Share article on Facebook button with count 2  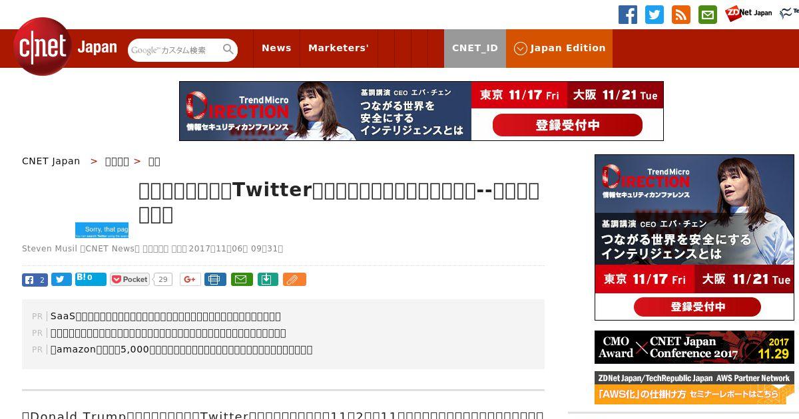pos(35,280)
